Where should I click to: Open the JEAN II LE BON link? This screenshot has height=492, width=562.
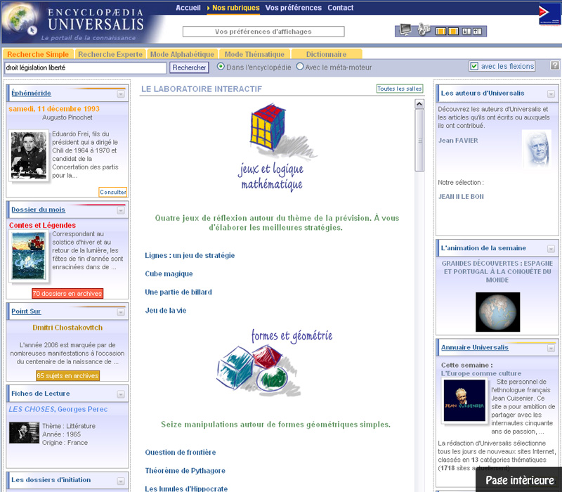(461, 197)
